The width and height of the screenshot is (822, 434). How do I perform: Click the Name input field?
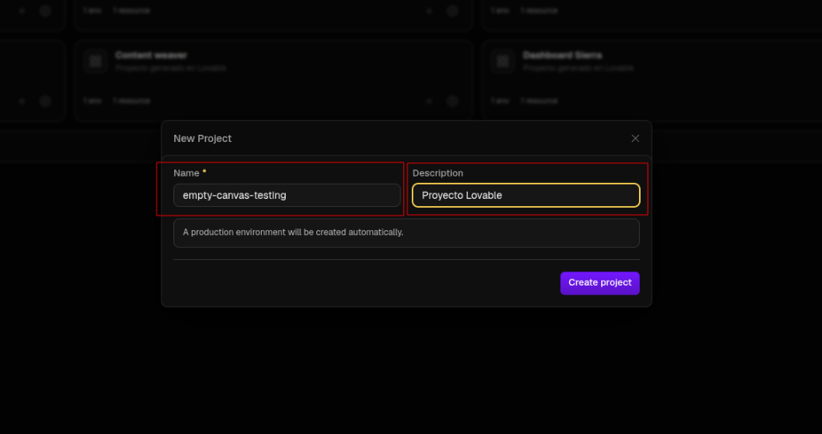click(287, 195)
